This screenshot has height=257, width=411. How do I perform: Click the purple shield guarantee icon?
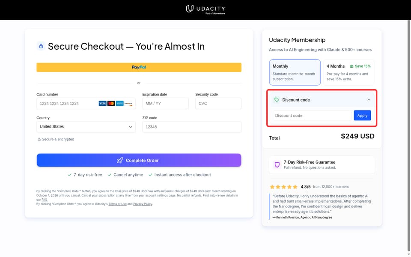point(277,164)
